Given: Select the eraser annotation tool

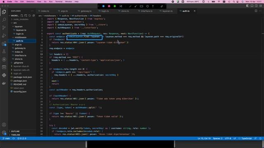Looking at the screenshot, I should point(162,6).
